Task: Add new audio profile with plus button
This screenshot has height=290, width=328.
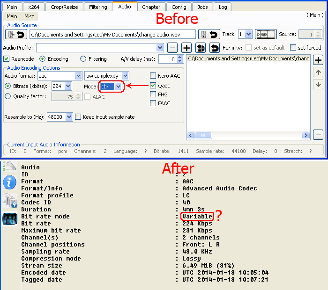Action: click(186, 48)
